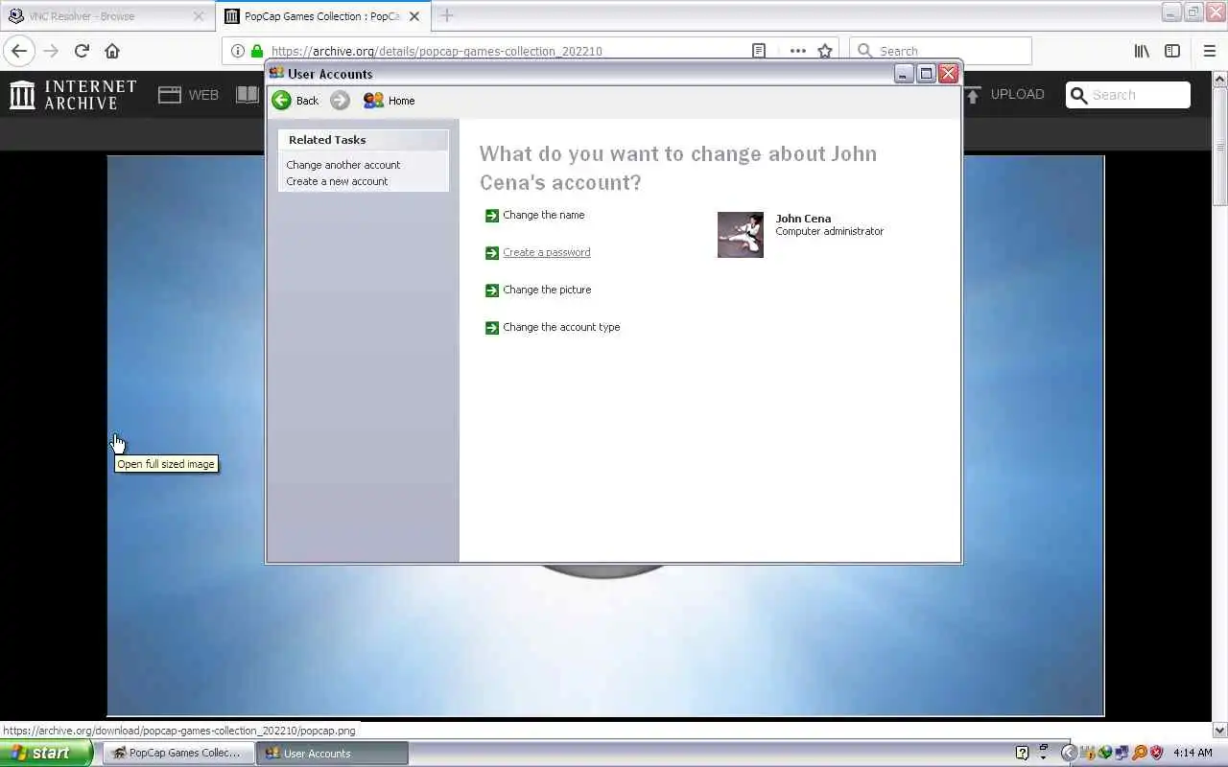Reload the archive.org page

[x=82, y=51]
